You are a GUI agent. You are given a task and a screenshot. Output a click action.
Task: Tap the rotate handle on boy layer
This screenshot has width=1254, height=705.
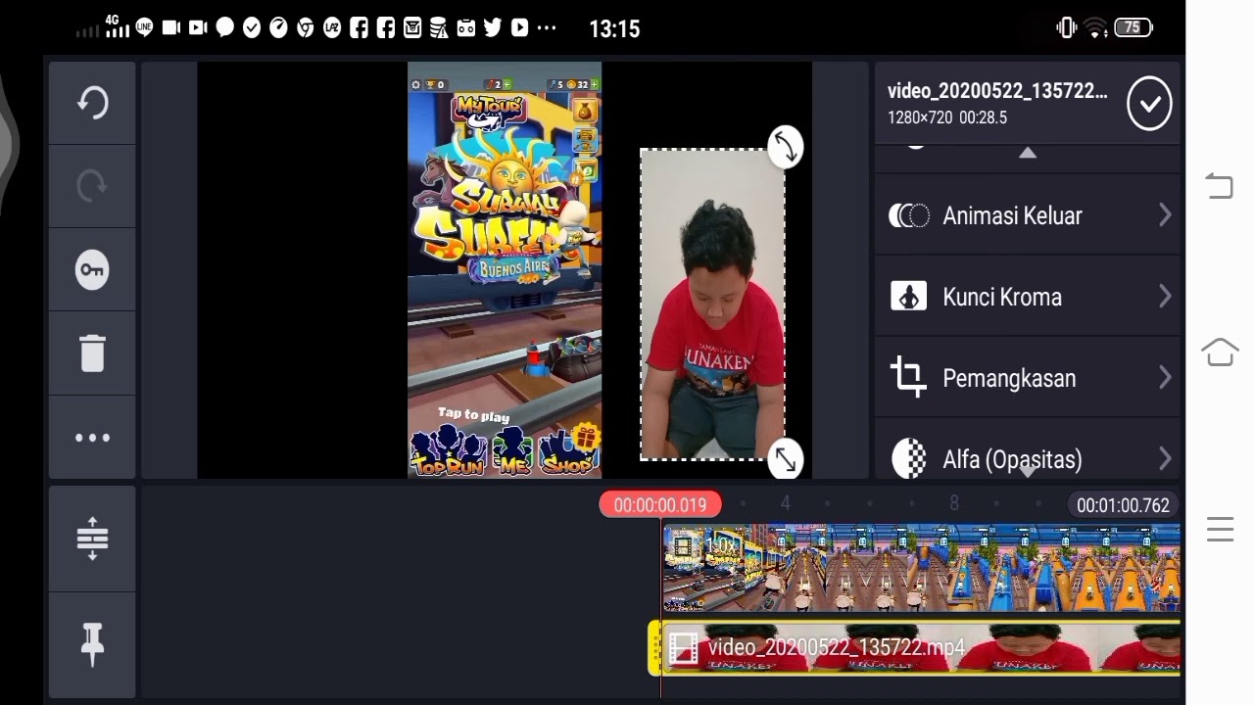[785, 147]
